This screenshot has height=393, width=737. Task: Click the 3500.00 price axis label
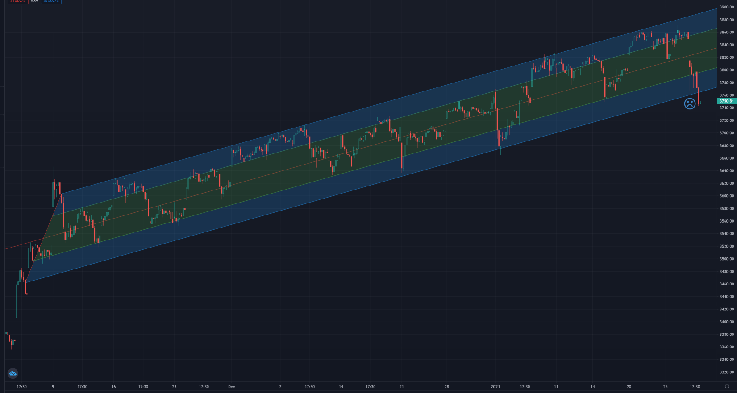pos(726,259)
